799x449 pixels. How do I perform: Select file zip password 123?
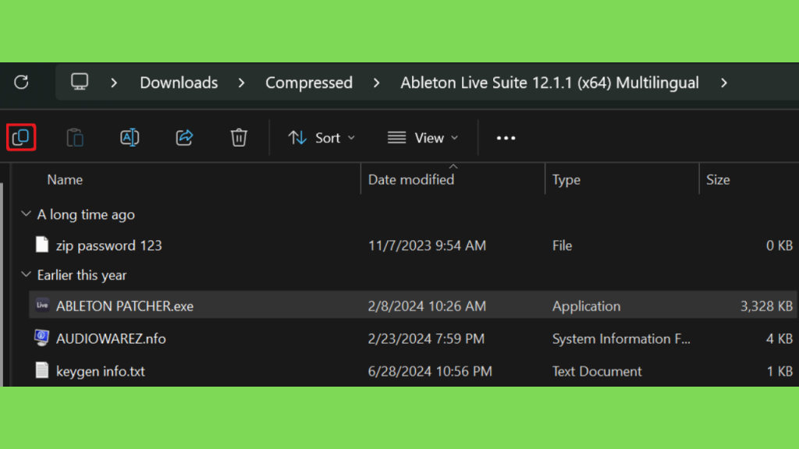[108, 246]
